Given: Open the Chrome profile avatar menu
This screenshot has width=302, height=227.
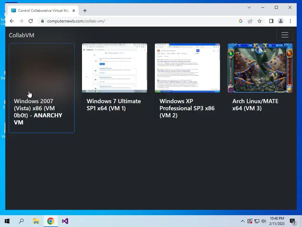Looking at the screenshot, I should pos(281,21).
